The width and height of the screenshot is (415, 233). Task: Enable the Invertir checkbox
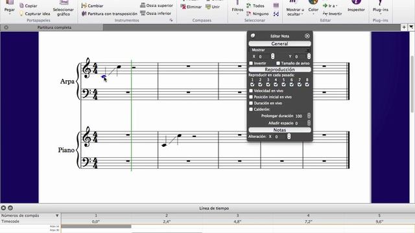coord(251,63)
